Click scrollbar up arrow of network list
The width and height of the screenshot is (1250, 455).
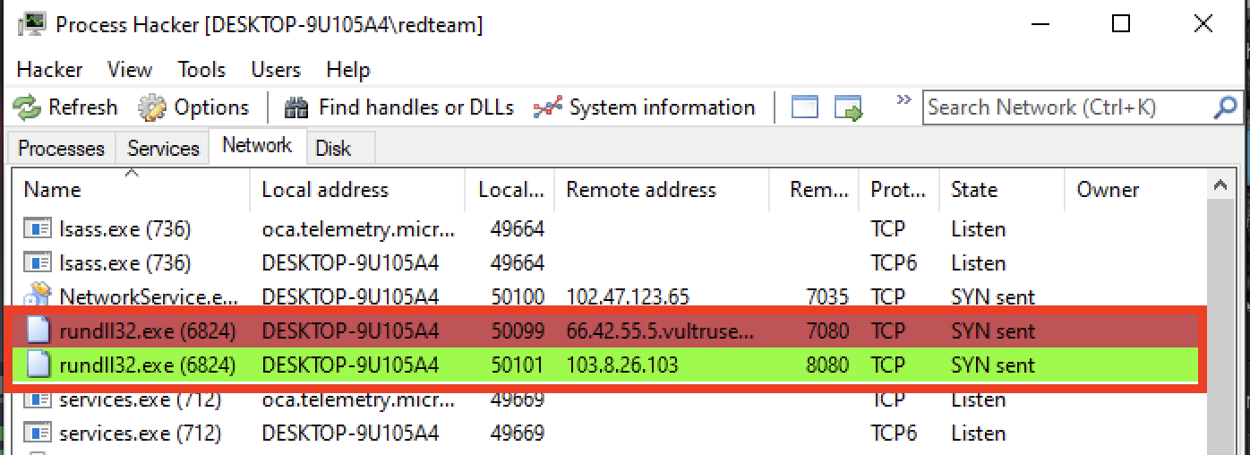click(1220, 186)
